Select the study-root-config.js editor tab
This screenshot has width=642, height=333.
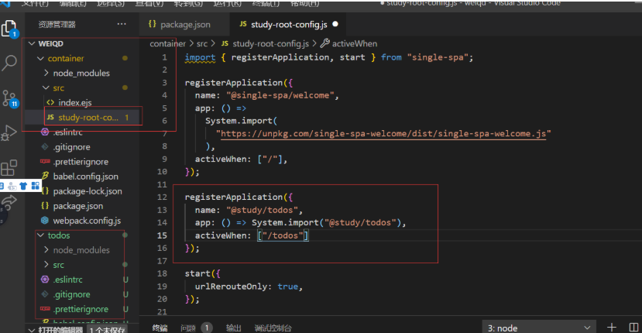coord(289,25)
